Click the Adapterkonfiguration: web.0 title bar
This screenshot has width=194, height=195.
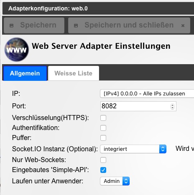98,8
